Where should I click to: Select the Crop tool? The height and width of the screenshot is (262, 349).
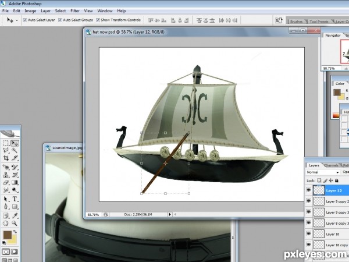(x=6, y=158)
